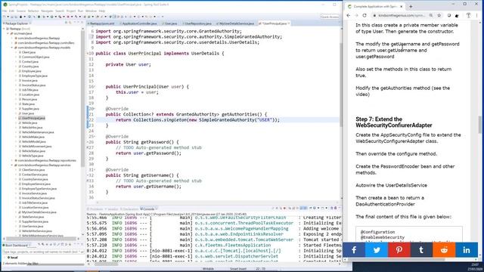Reload the Chrome page
The height and width of the screenshot is (272, 484).
point(365,15)
